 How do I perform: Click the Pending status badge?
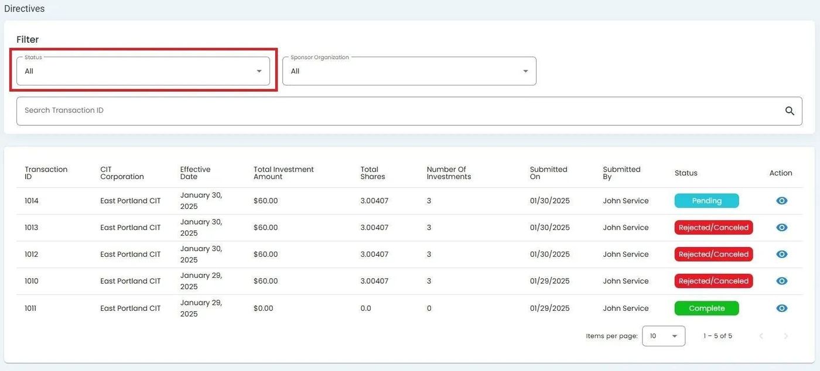(x=706, y=201)
